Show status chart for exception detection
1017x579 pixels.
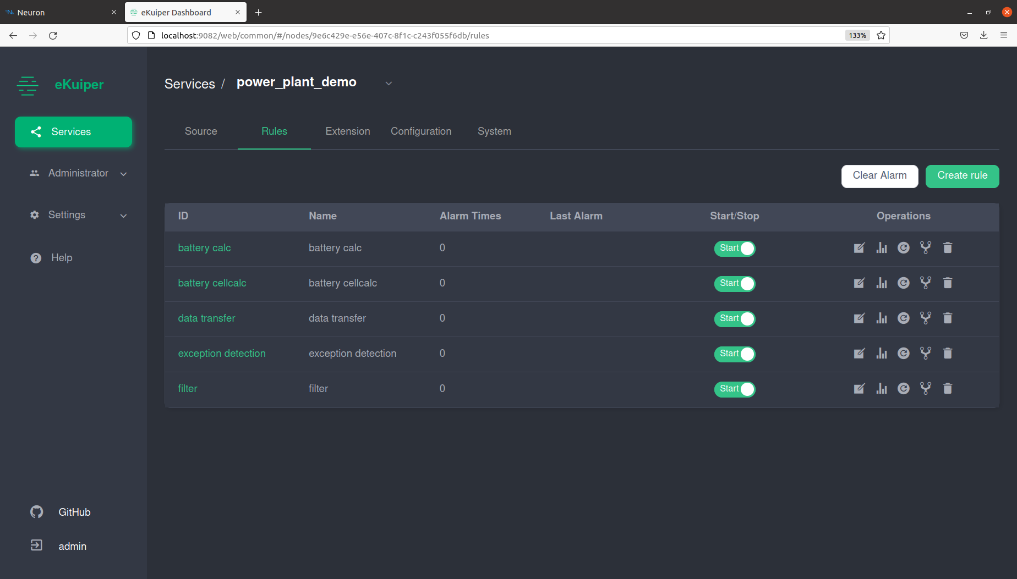(882, 354)
